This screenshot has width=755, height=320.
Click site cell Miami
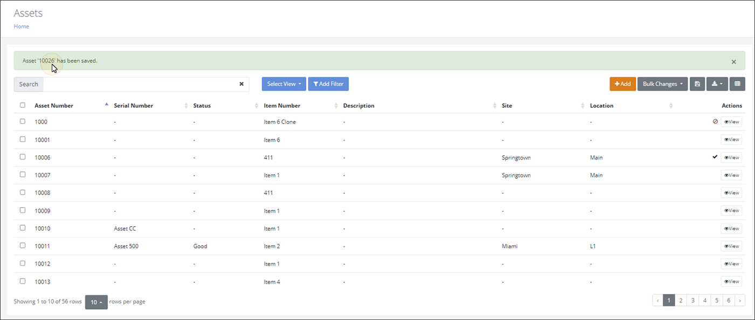510,246
